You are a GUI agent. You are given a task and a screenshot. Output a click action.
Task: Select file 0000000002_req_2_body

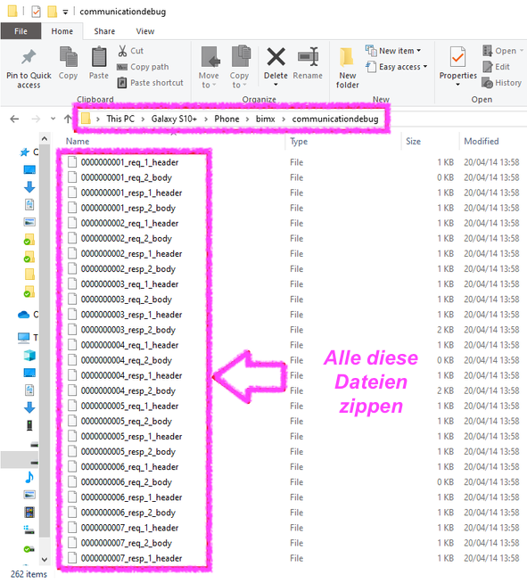[x=127, y=239]
